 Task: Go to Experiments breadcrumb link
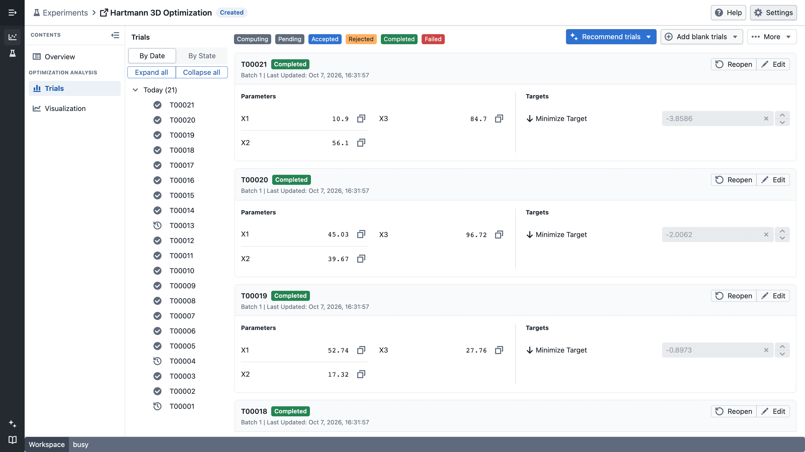coord(61,13)
